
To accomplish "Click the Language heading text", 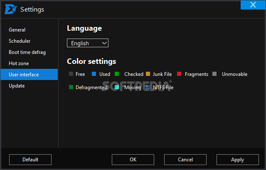I will [x=84, y=28].
